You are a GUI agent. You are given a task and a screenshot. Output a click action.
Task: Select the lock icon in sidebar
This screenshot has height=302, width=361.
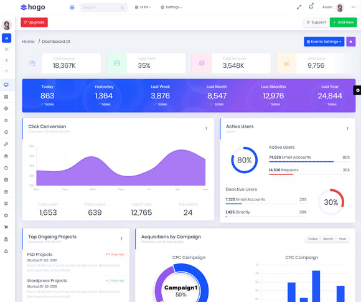[x=6, y=239]
